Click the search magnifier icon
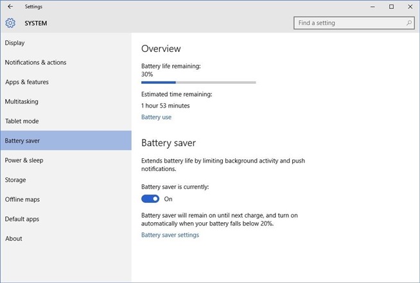The image size is (420, 283). click(x=409, y=23)
